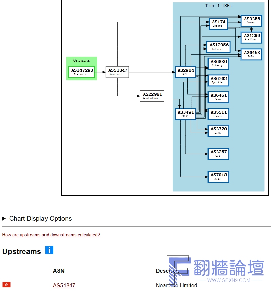Select the AS1299 Arelion node

pyautogui.click(x=251, y=37)
